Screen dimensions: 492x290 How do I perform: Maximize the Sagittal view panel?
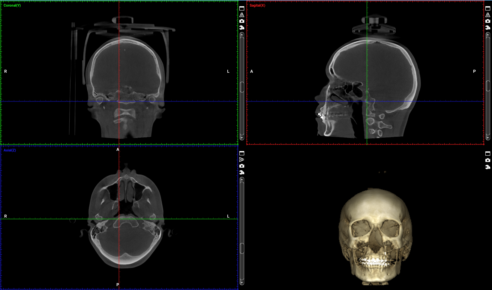tap(488, 8)
